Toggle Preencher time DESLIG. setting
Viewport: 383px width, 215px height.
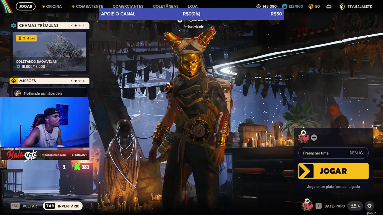point(333,153)
